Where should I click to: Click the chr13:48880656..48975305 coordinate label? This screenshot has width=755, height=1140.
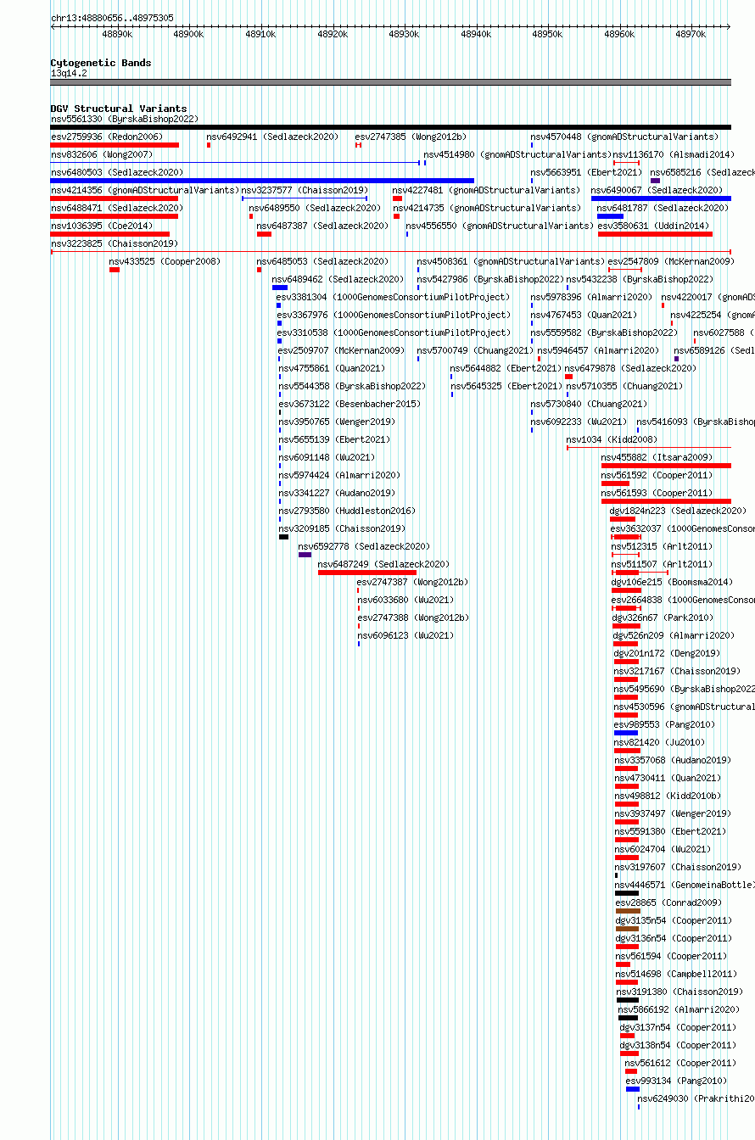[112, 18]
